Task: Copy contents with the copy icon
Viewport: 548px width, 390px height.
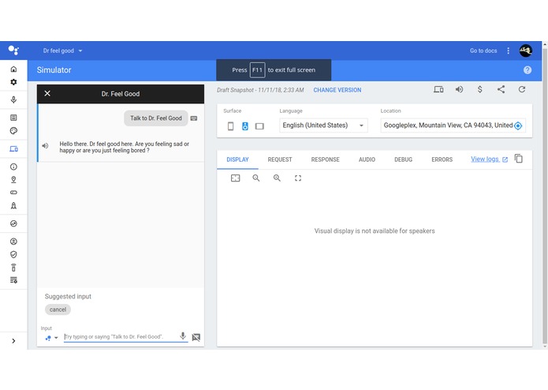Action: click(519, 159)
